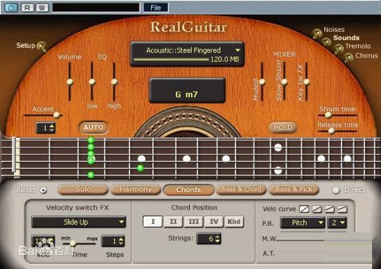Click the EQ low slider handle
This screenshot has height=269, width=381.
coord(92,83)
